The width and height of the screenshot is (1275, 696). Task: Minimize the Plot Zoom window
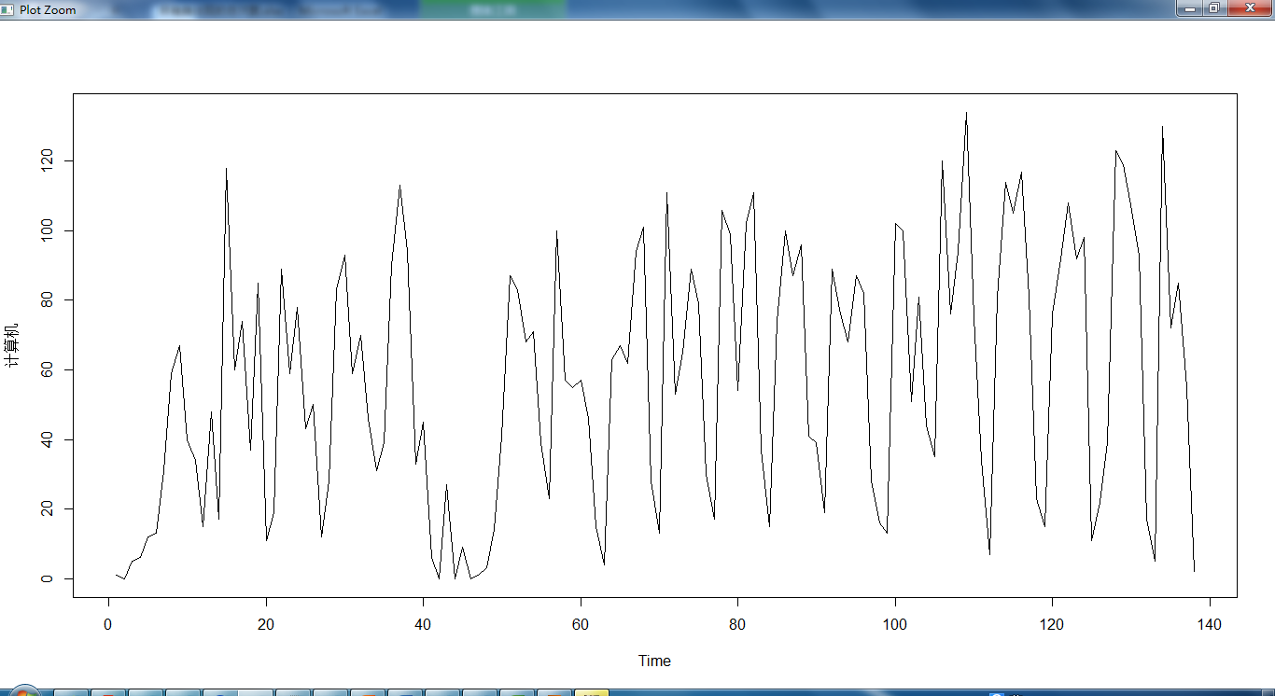pyautogui.click(x=1188, y=8)
